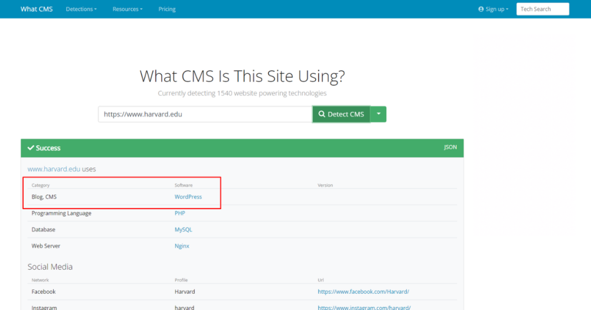
Task: Click the 'What CMS Is This Site Using?' heading
Action: (242, 76)
